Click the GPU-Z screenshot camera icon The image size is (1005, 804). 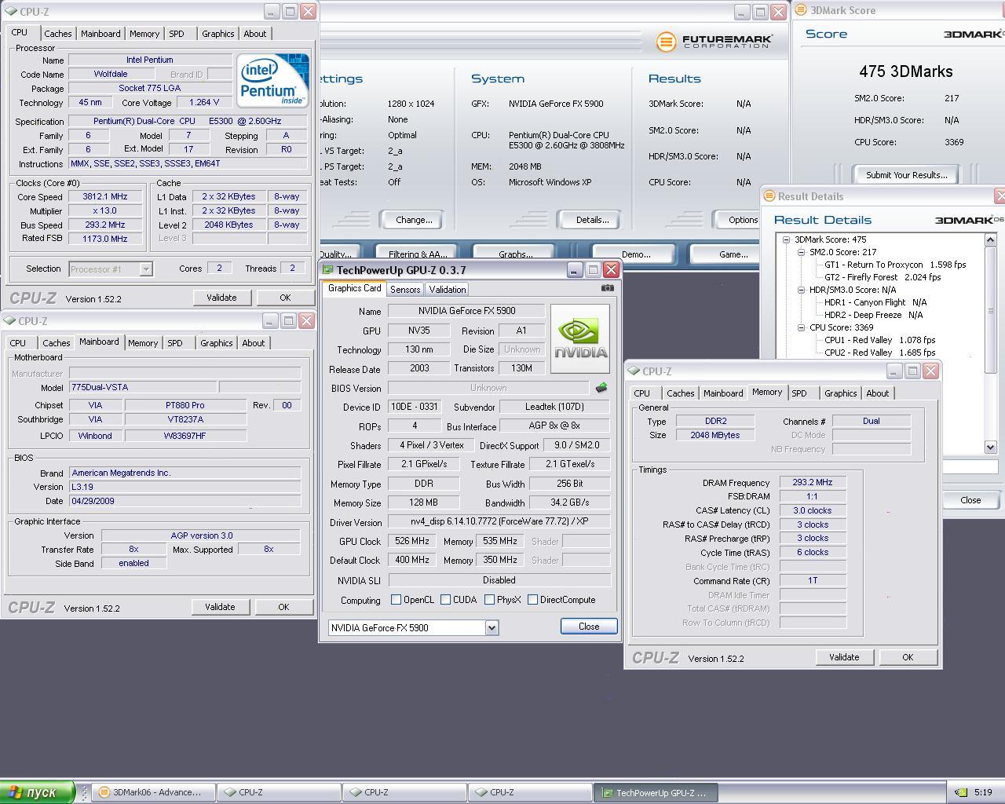click(607, 288)
